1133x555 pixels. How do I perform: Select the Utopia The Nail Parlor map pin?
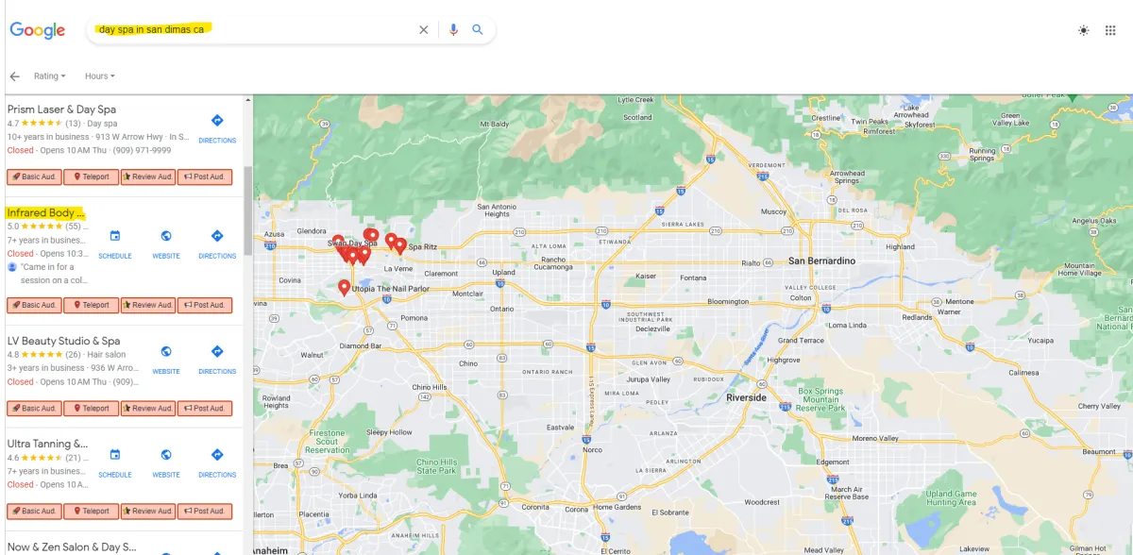pyautogui.click(x=345, y=287)
